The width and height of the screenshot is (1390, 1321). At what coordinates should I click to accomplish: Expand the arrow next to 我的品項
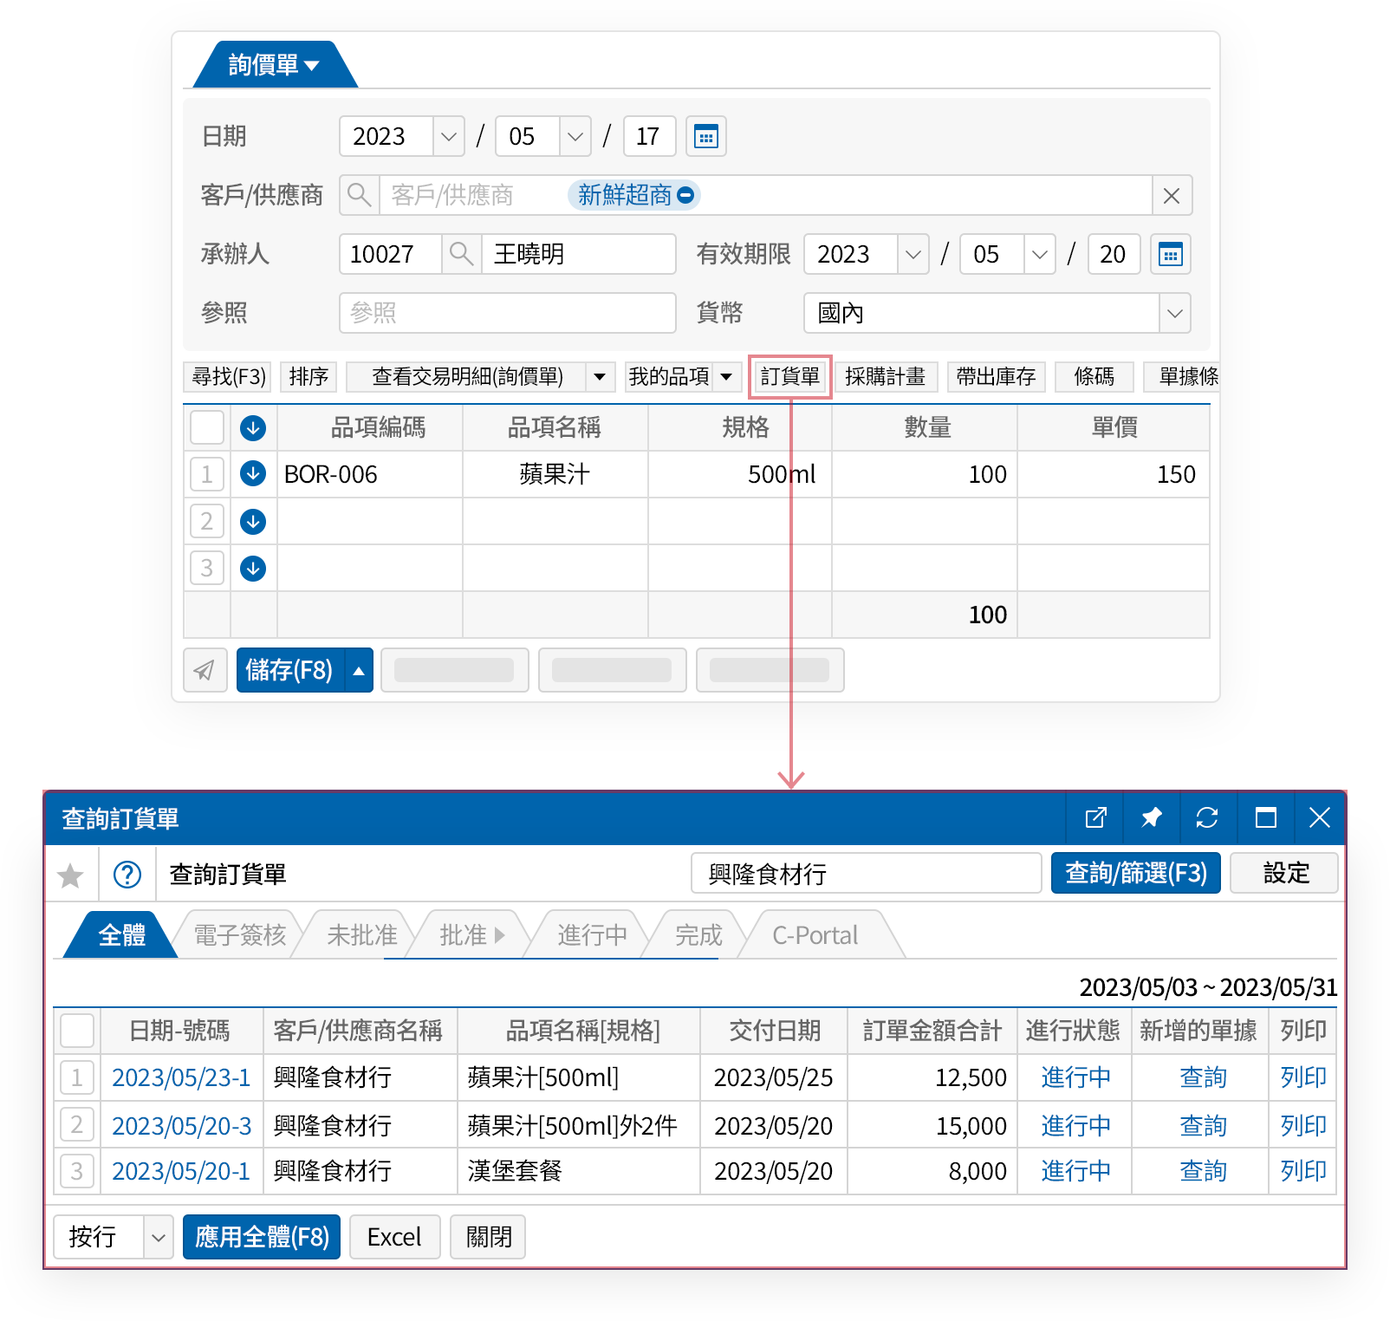pos(726,376)
